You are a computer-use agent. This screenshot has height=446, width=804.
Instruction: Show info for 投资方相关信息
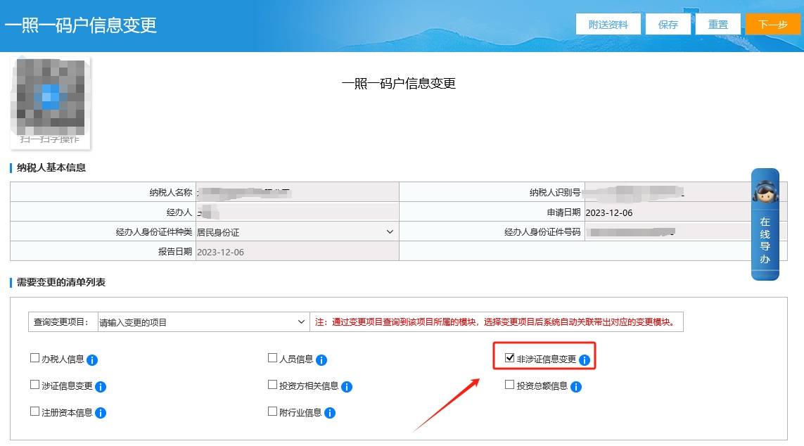pyautogui.click(x=346, y=387)
